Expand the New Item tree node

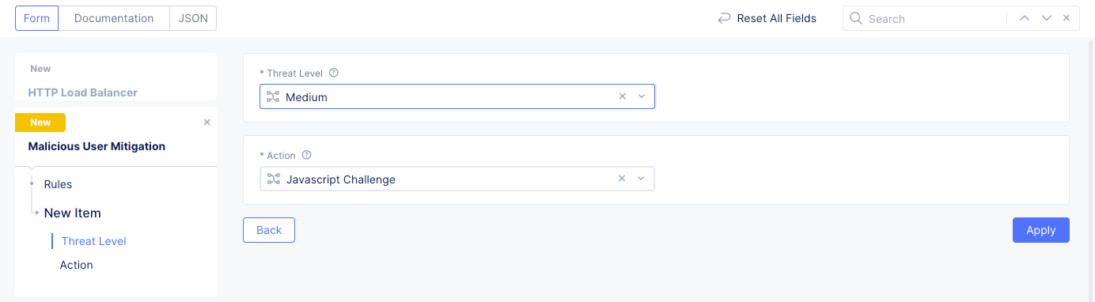[37, 213]
